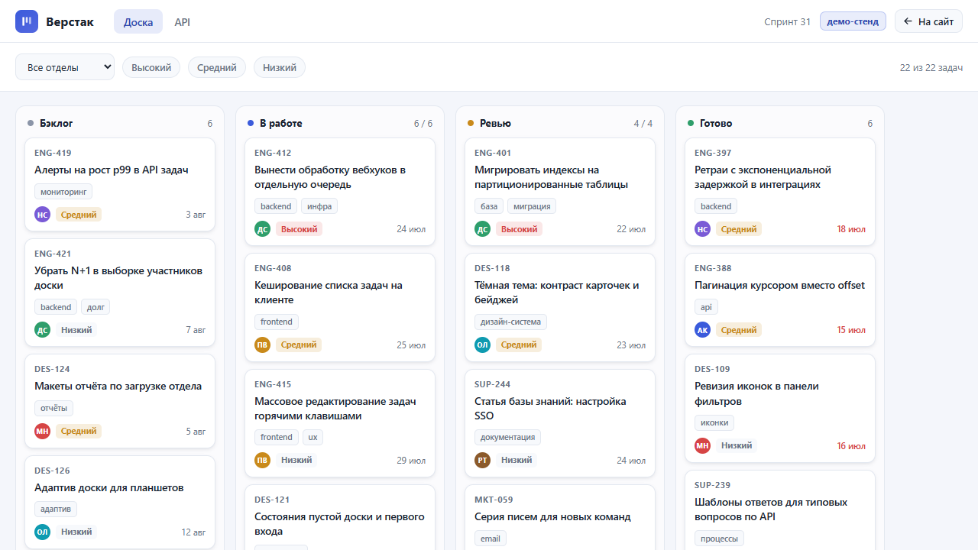978x550 pixels.
Task: Click the ОЛ avatar on card DES-126
Action: [x=43, y=532]
